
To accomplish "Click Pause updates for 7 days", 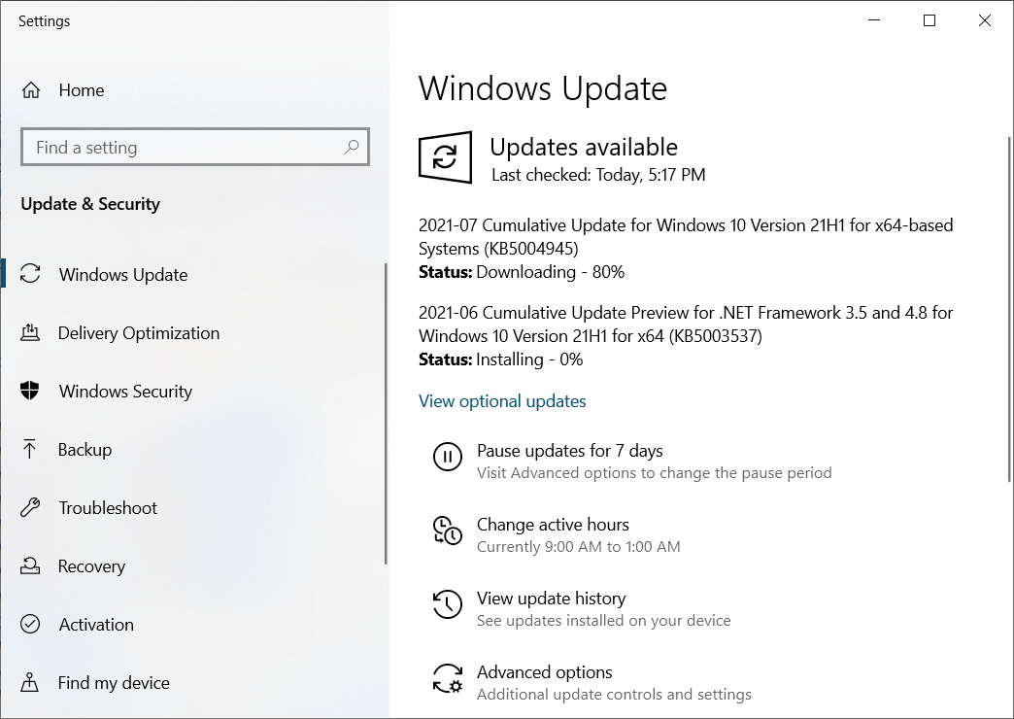I will point(569,451).
